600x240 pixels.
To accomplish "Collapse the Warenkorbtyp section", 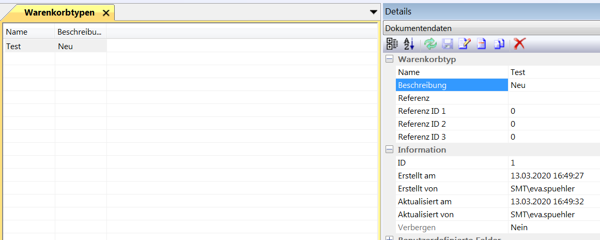I will 389,59.
